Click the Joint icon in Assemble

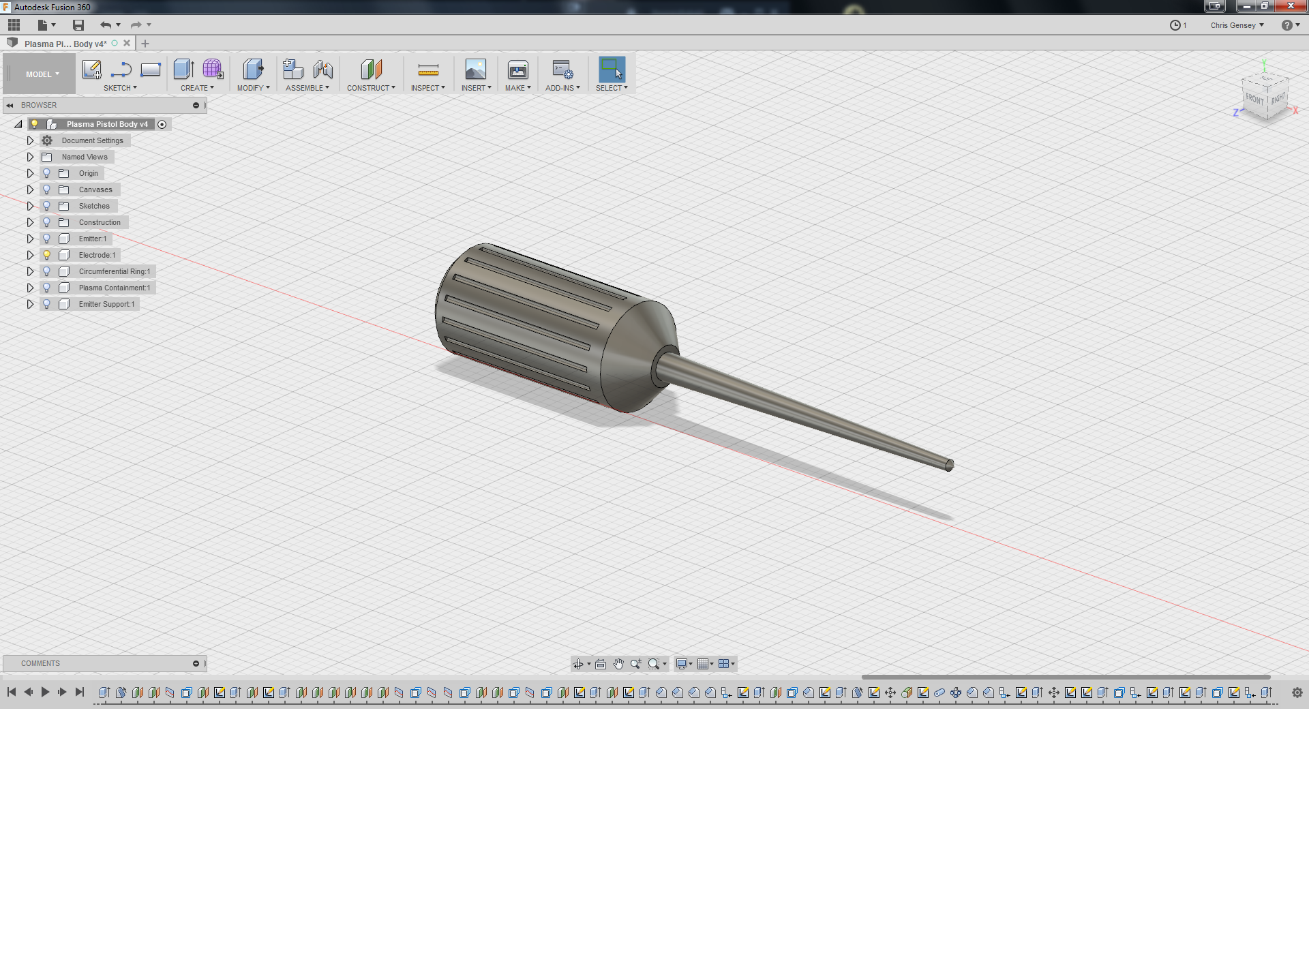coord(323,70)
